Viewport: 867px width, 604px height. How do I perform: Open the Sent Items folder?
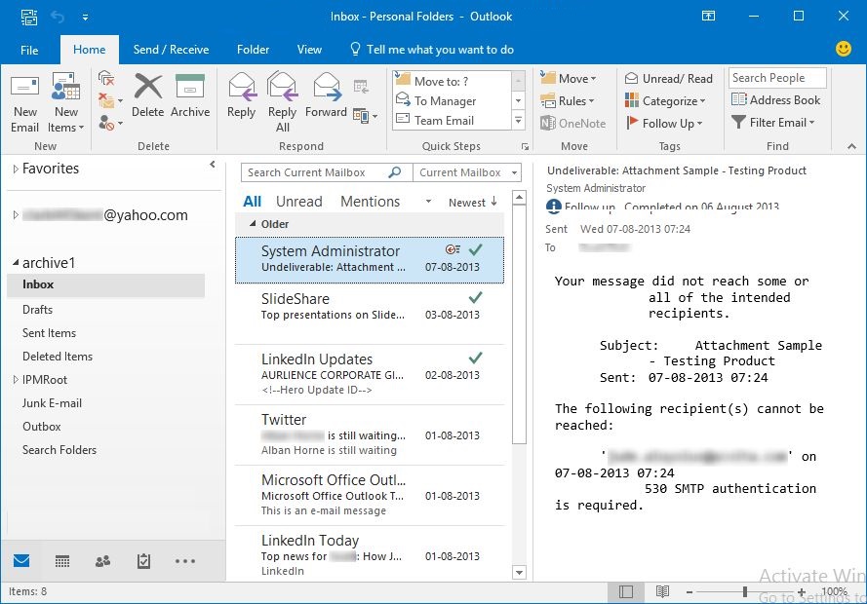click(49, 333)
